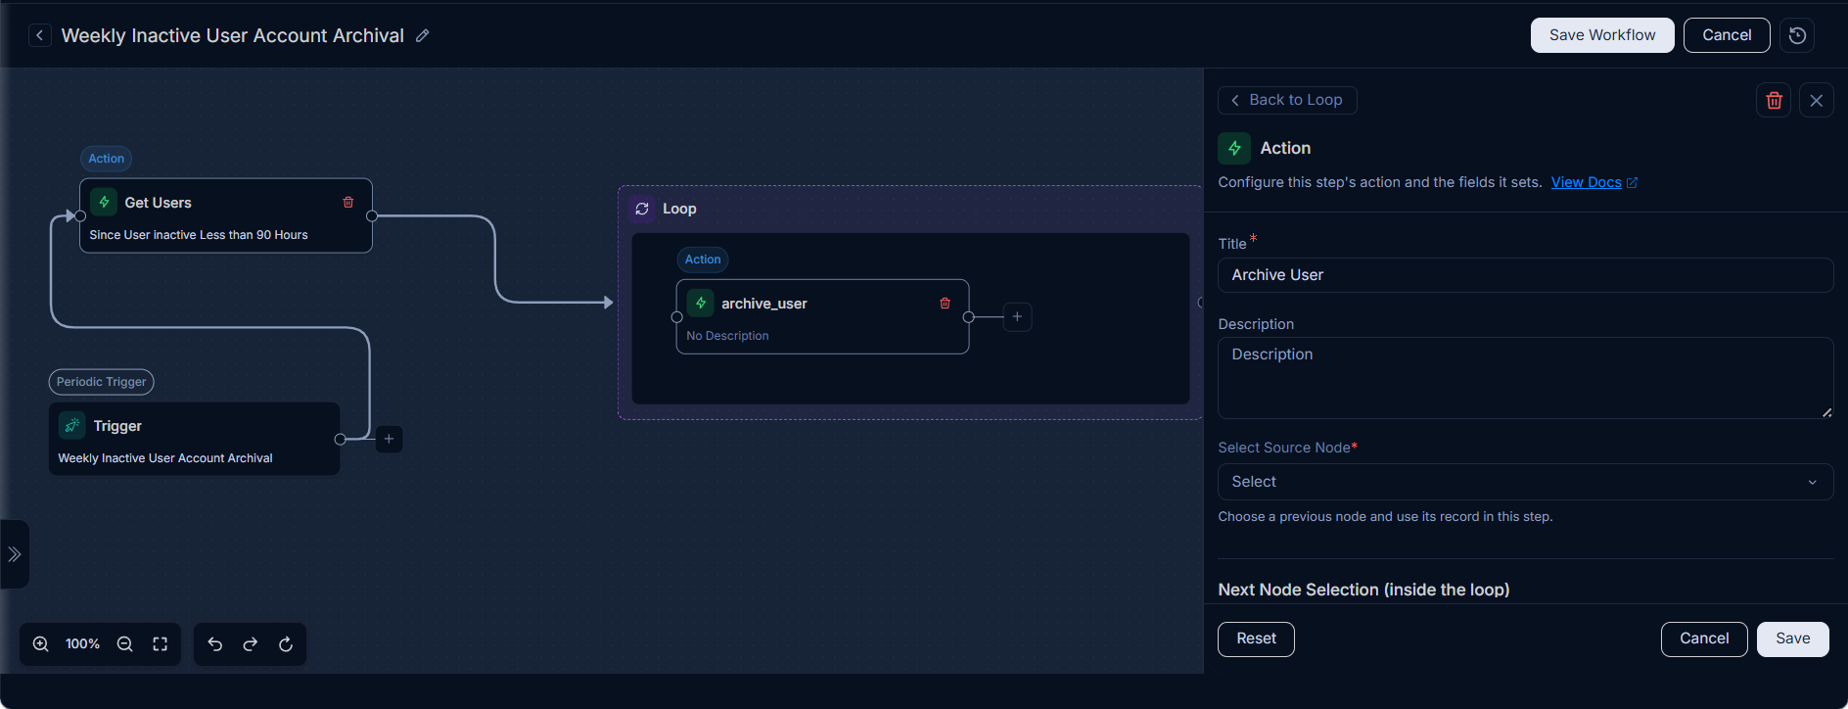The image size is (1848, 709).
Task: Undo the last canvas change
Action: click(x=215, y=644)
